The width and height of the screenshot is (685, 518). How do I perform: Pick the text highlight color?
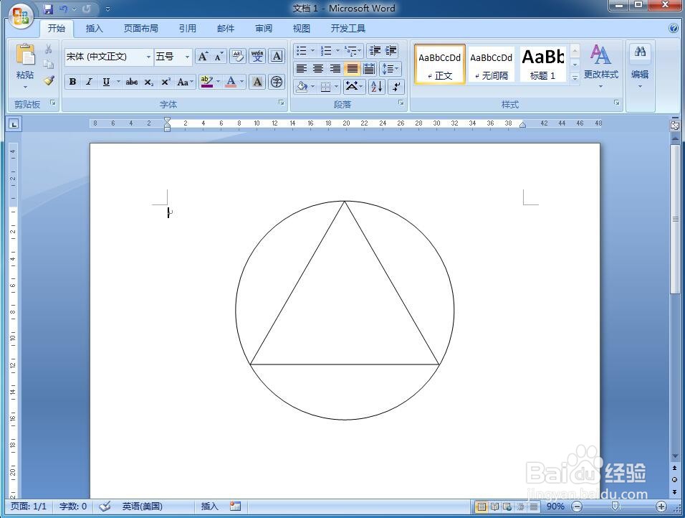(206, 82)
